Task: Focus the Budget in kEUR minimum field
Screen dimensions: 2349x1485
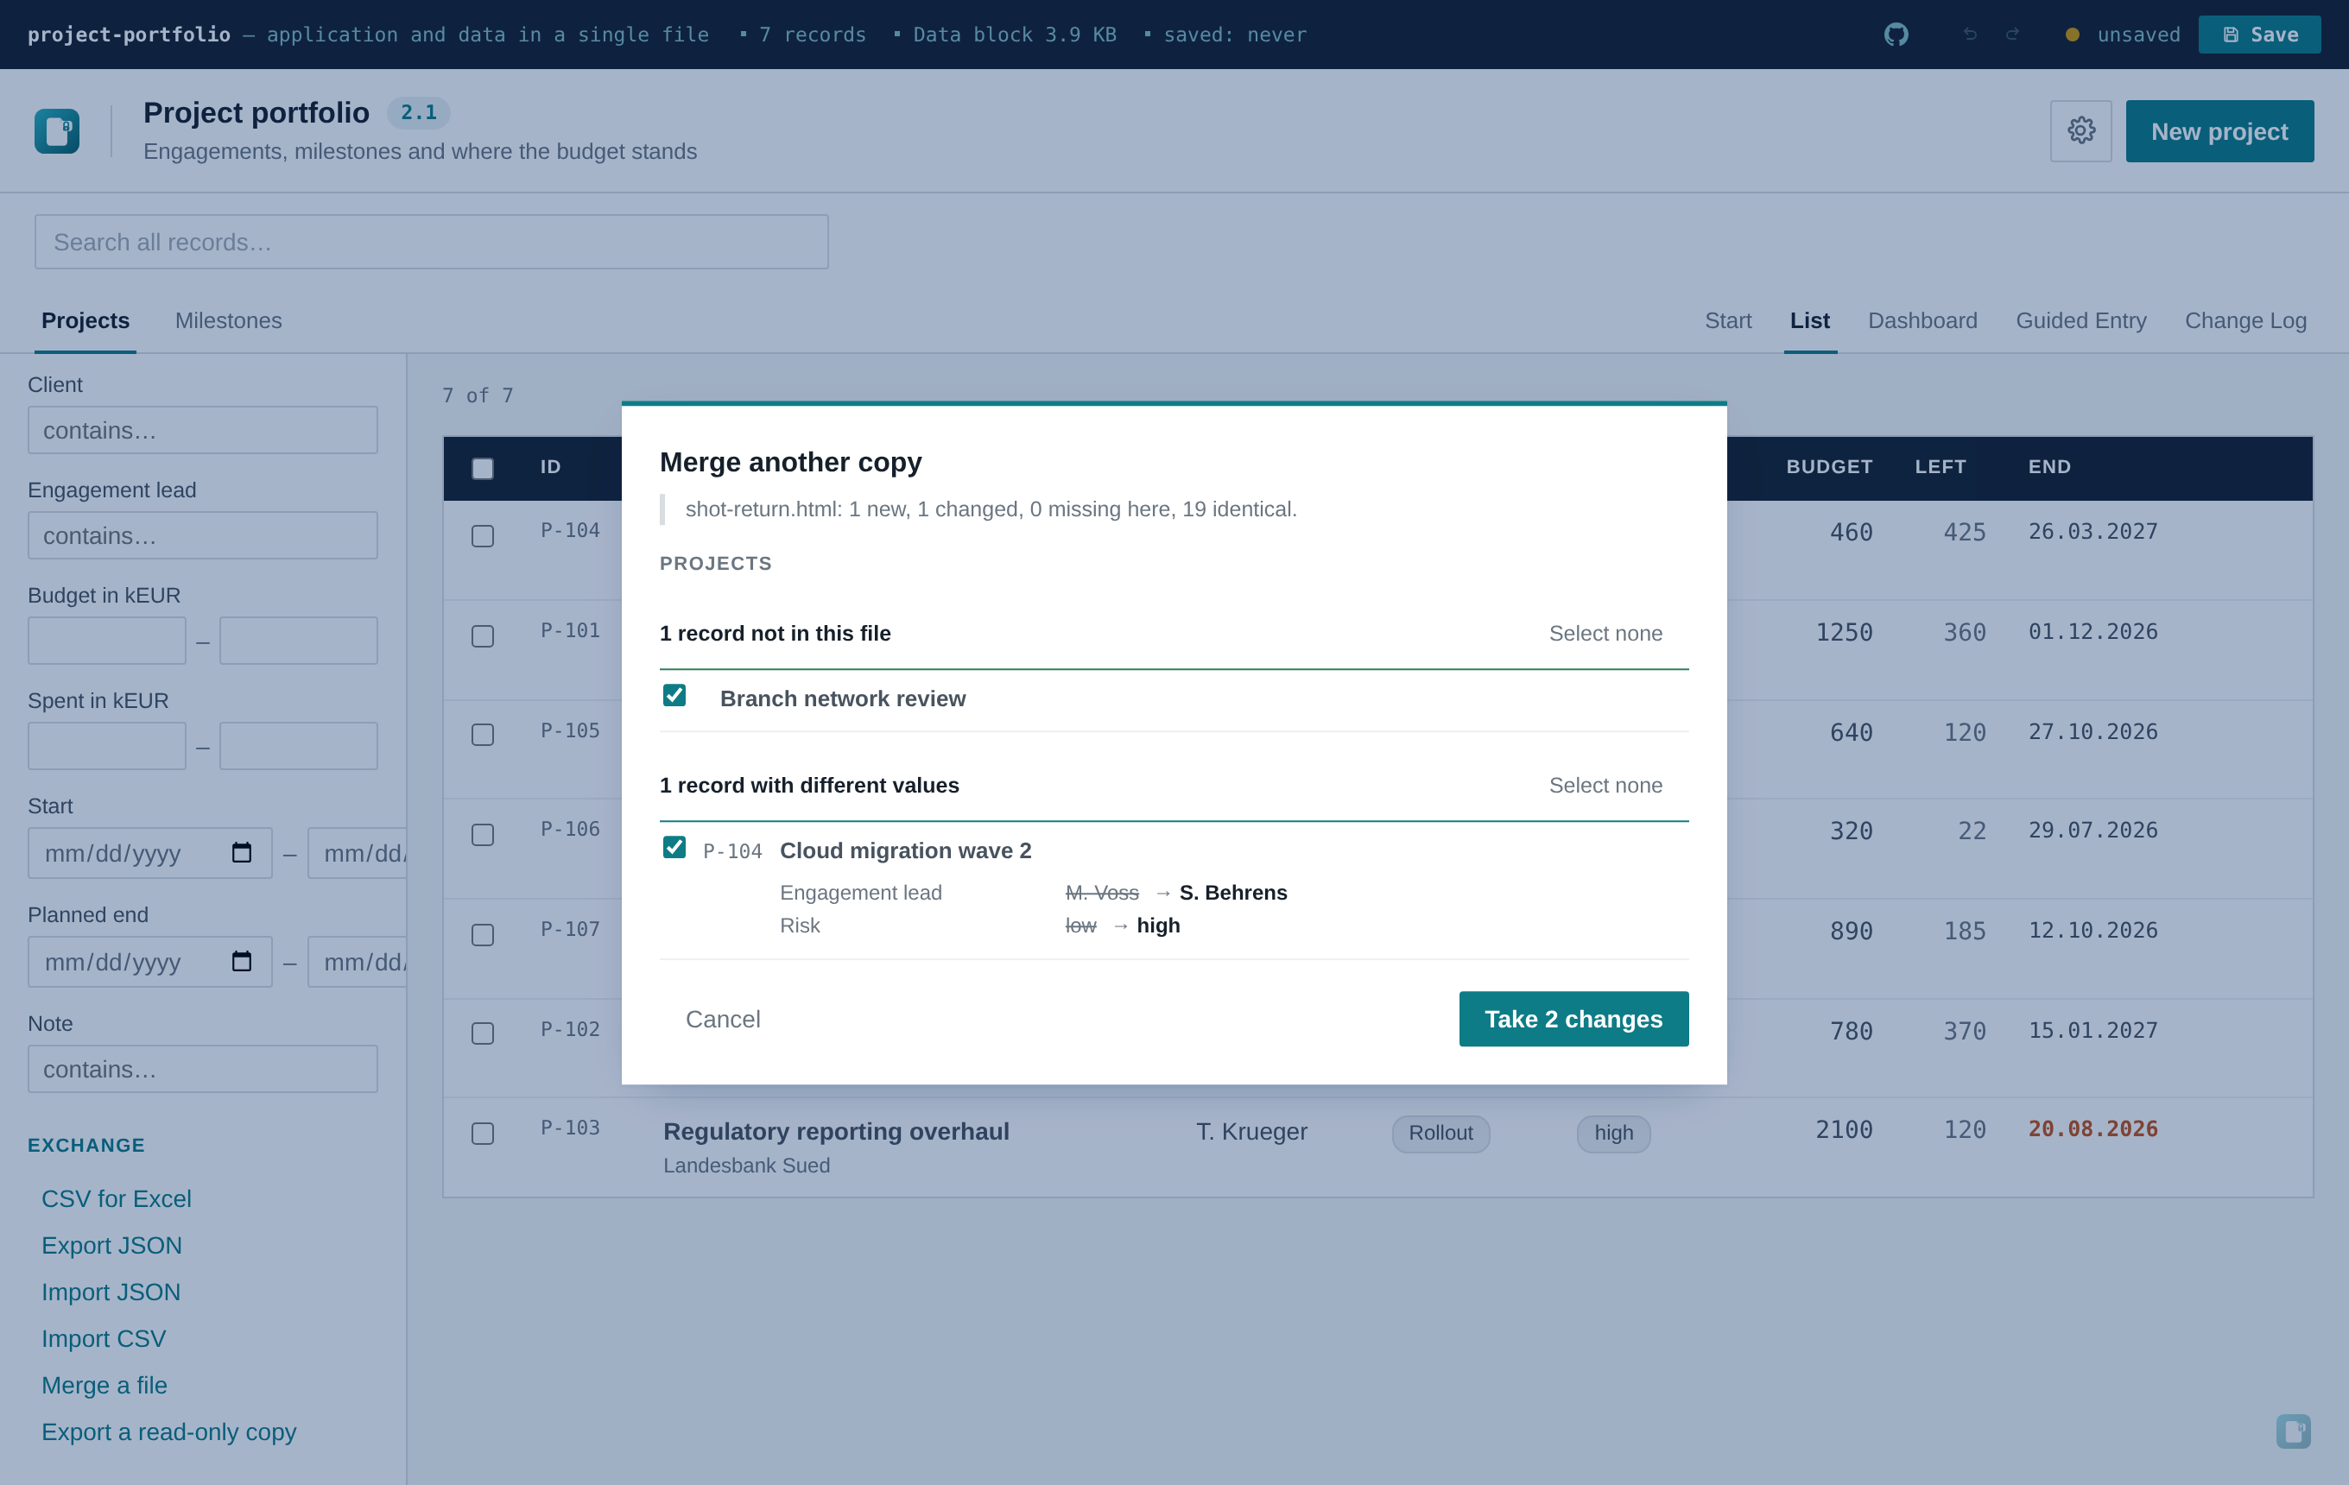Action: (x=106, y=641)
